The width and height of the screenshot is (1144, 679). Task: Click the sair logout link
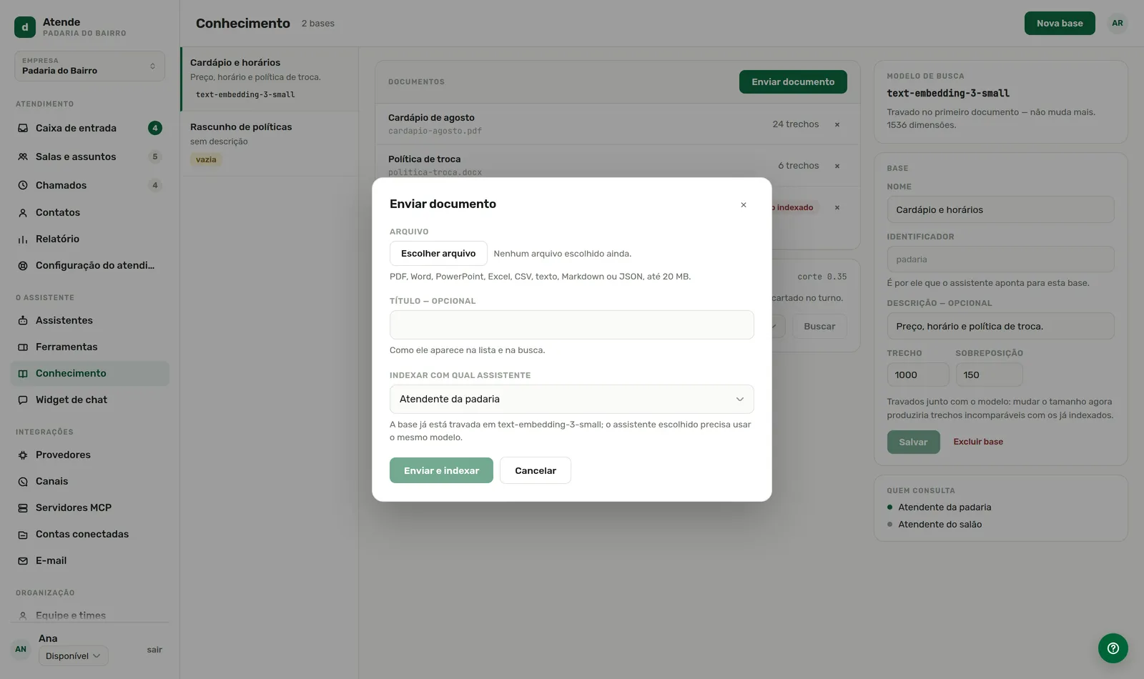coord(154,650)
